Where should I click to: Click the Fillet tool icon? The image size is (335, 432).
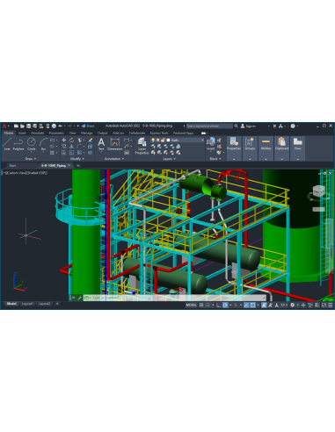(x=79, y=147)
